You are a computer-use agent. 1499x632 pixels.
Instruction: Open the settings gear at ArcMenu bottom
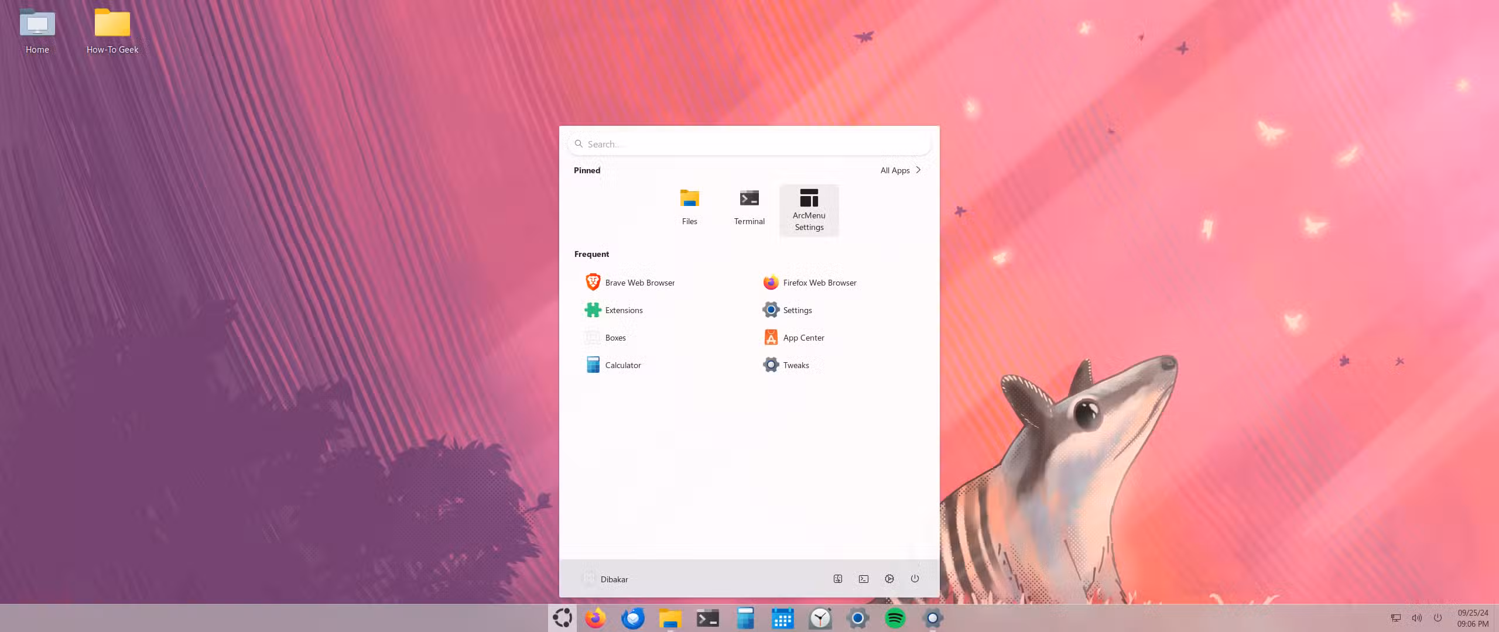(x=889, y=579)
